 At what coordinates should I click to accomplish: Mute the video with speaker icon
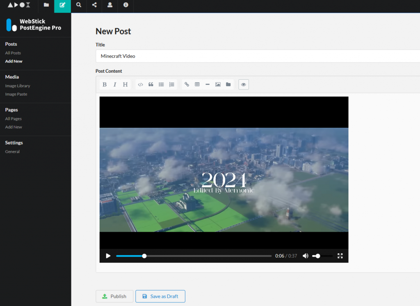click(305, 256)
